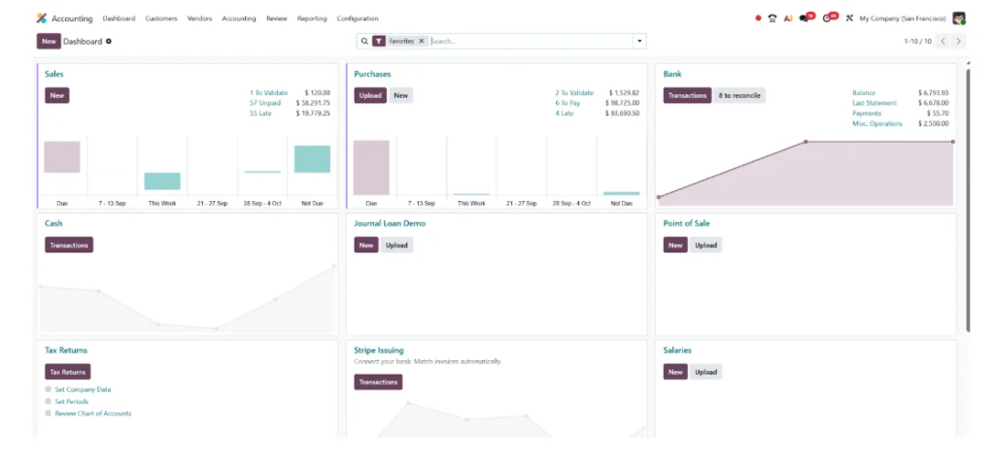The image size is (995, 466).
Task: Open the gear settings icon beside Dashboard
Action: 109,41
